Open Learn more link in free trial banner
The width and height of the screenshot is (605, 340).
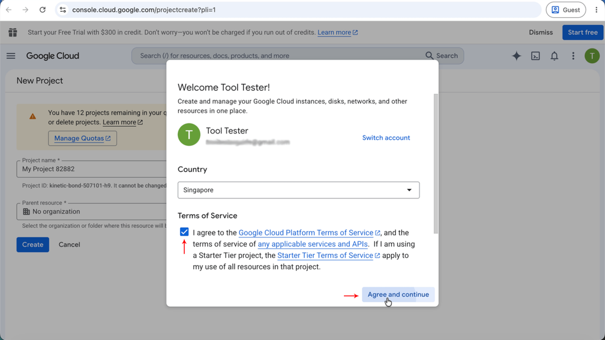click(x=337, y=32)
